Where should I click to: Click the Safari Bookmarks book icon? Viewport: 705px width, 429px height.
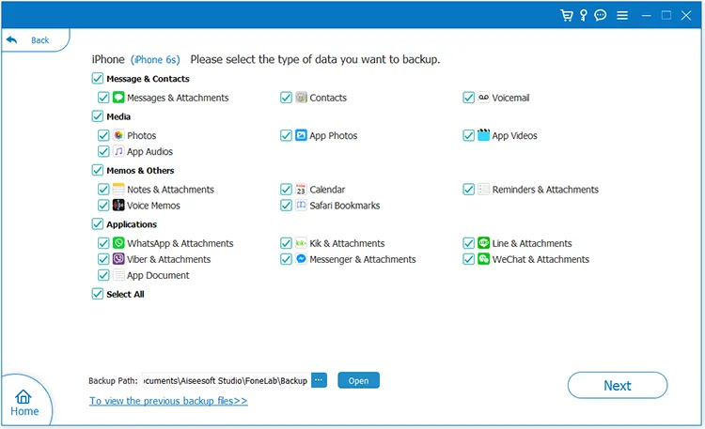[x=301, y=206]
